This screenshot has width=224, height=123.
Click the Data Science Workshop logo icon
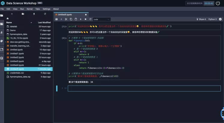[x=3, y=3]
